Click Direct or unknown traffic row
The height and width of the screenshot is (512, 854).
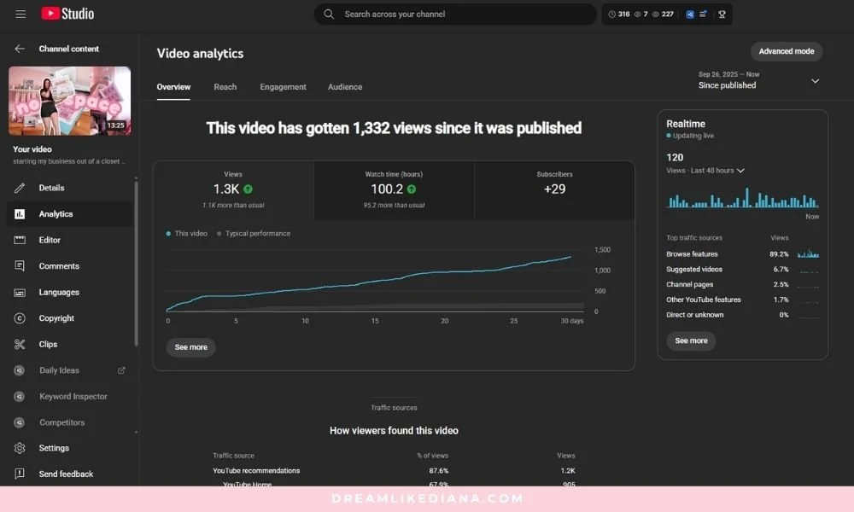click(742, 315)
